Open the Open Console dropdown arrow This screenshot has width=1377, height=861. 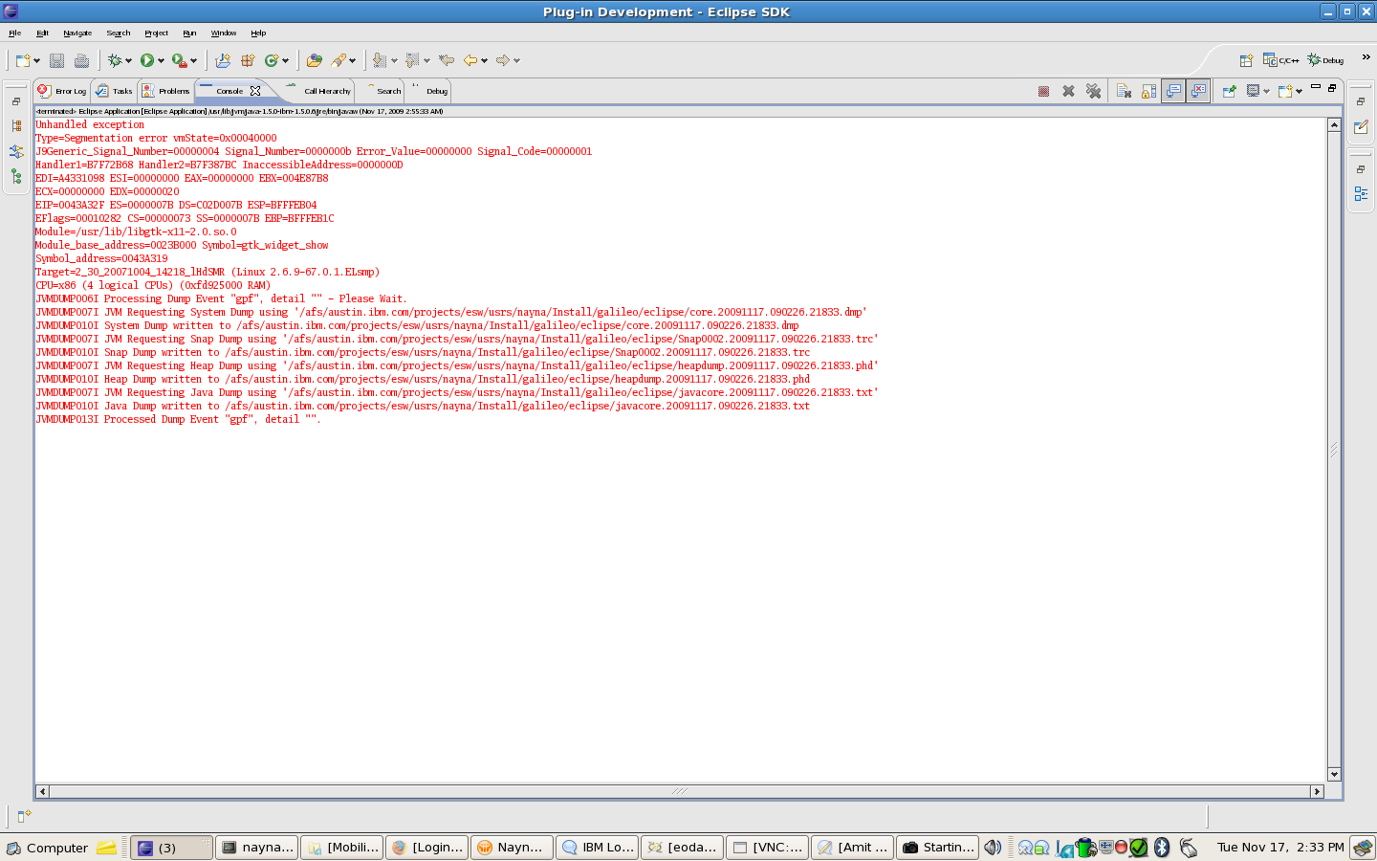1299,92
